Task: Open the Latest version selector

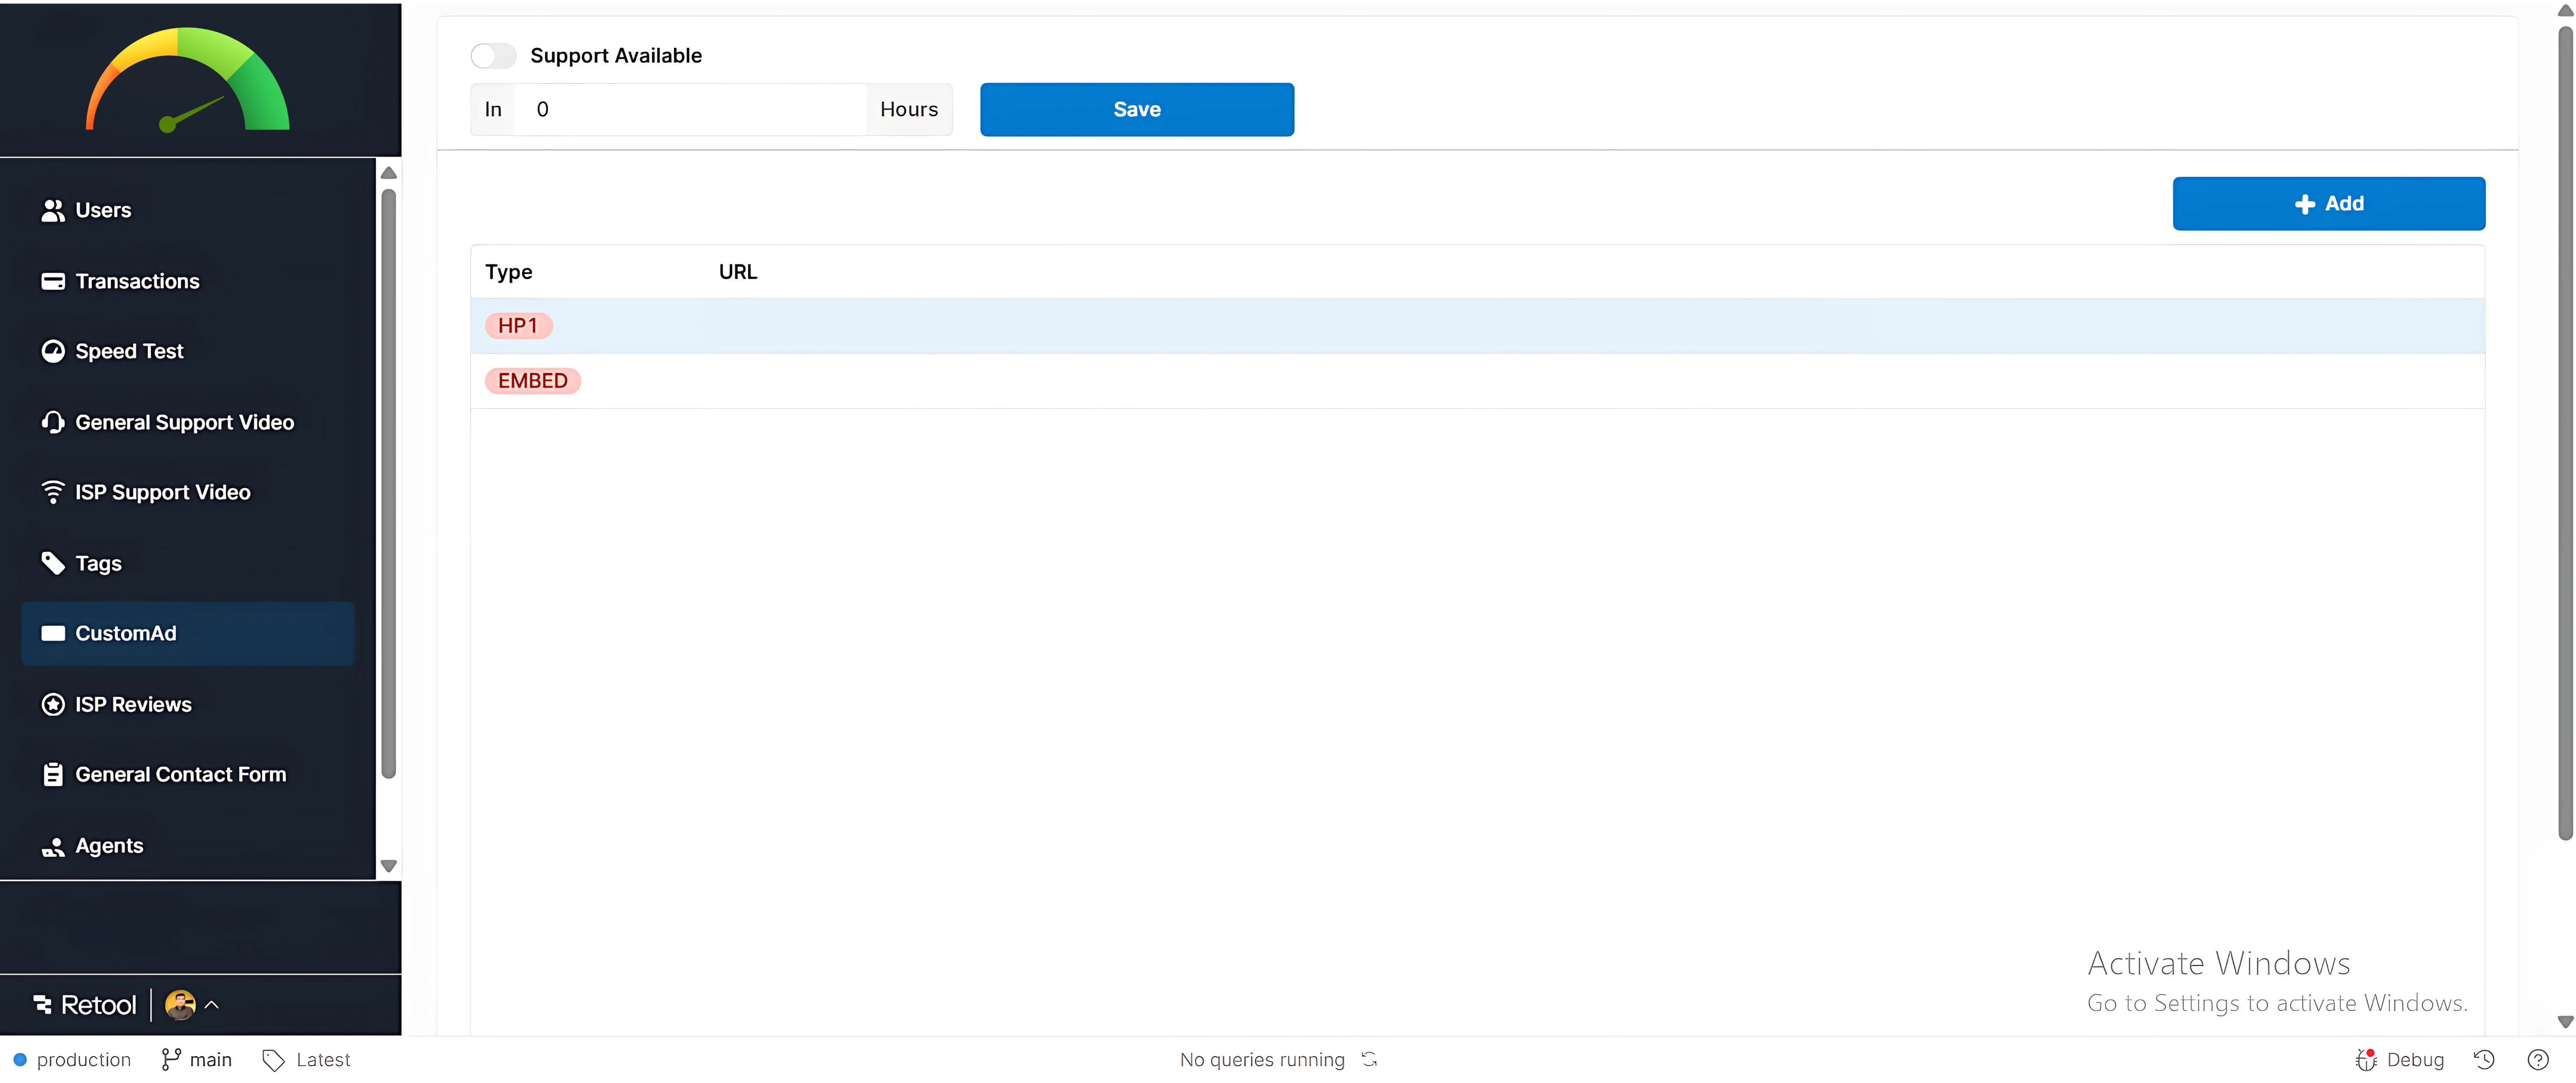Action: point(307,1060)
